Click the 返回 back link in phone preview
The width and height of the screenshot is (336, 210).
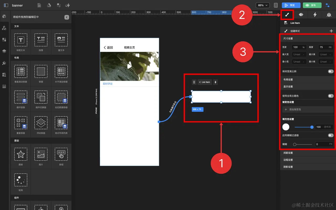pos(108,48)
